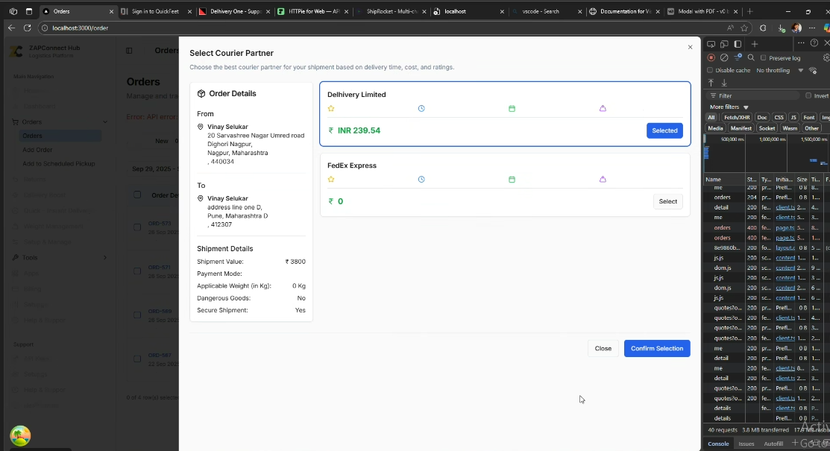Select the FedEx Express courier
The width and height of the screenshot is (830, 451).
click(667, 201)
